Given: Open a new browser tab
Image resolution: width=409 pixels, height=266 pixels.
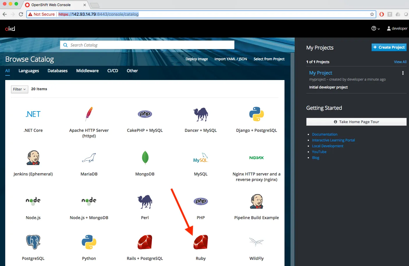Looking at the screenshot, I should [x=95, y=5].
